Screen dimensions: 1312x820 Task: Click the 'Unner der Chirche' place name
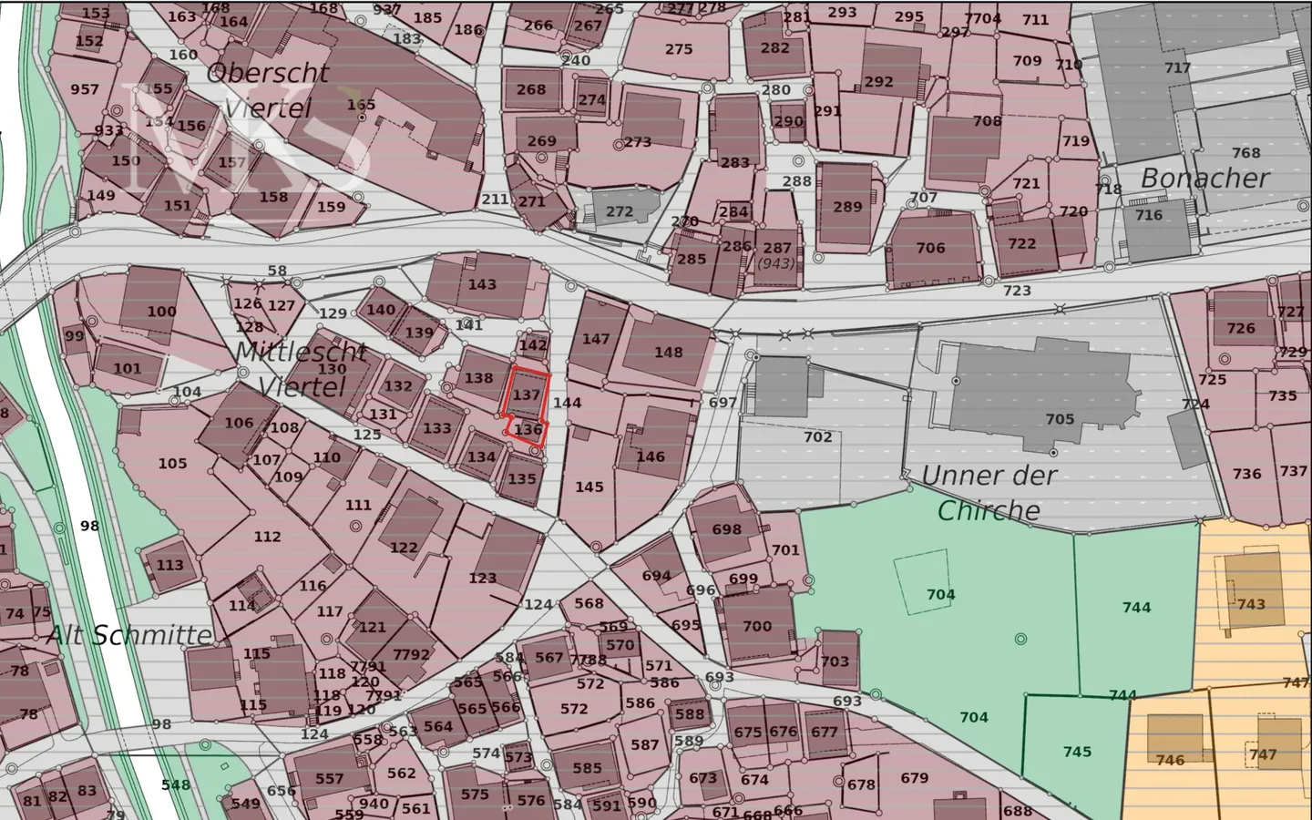(x=989, y=492)
